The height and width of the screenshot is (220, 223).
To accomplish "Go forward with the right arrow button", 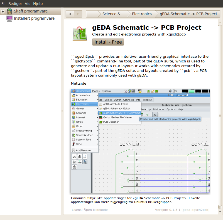I will 78,14.
